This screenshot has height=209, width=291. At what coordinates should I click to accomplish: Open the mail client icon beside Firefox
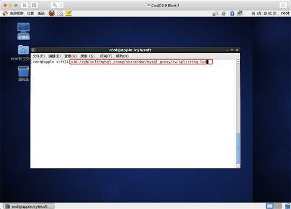tap(60, 13)
